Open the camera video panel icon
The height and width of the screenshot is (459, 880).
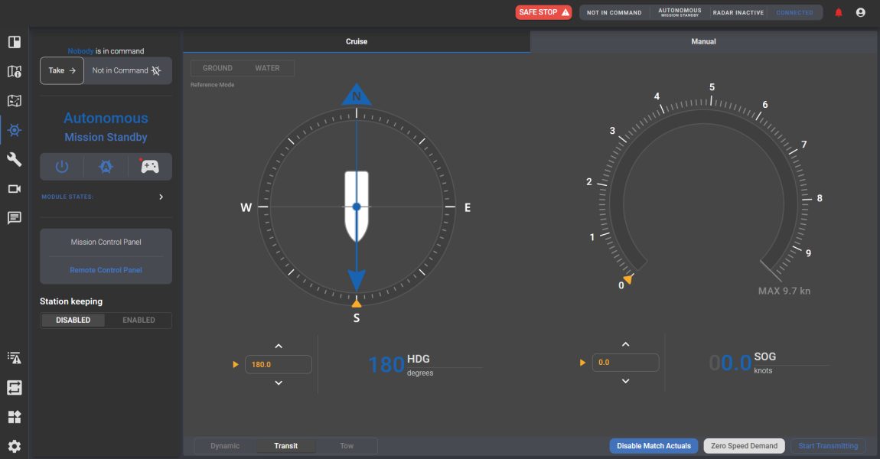pos(15,189)
